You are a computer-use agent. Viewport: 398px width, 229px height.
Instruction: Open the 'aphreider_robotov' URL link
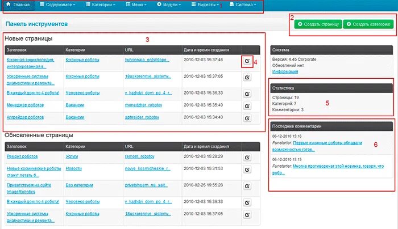tap(142, 117)
